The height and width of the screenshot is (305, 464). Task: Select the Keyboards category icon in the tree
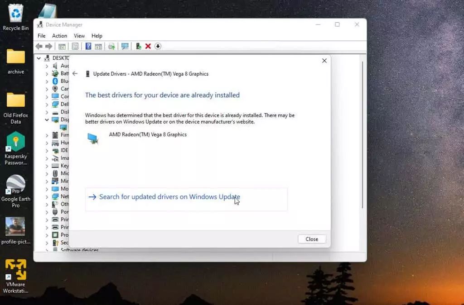click(55, 166)
